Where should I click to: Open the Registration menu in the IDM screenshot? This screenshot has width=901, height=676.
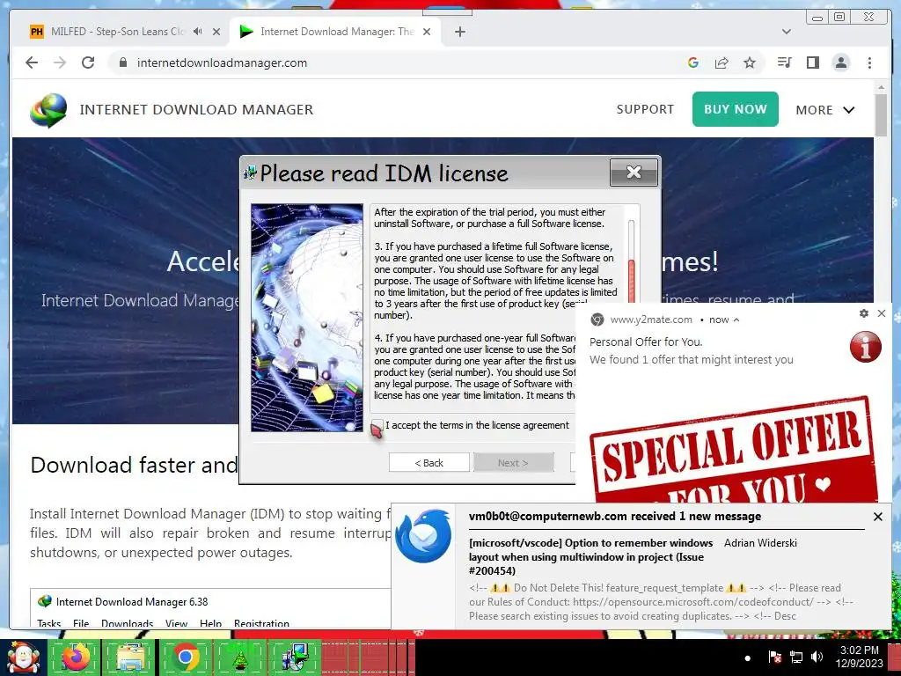coord(261,624)
